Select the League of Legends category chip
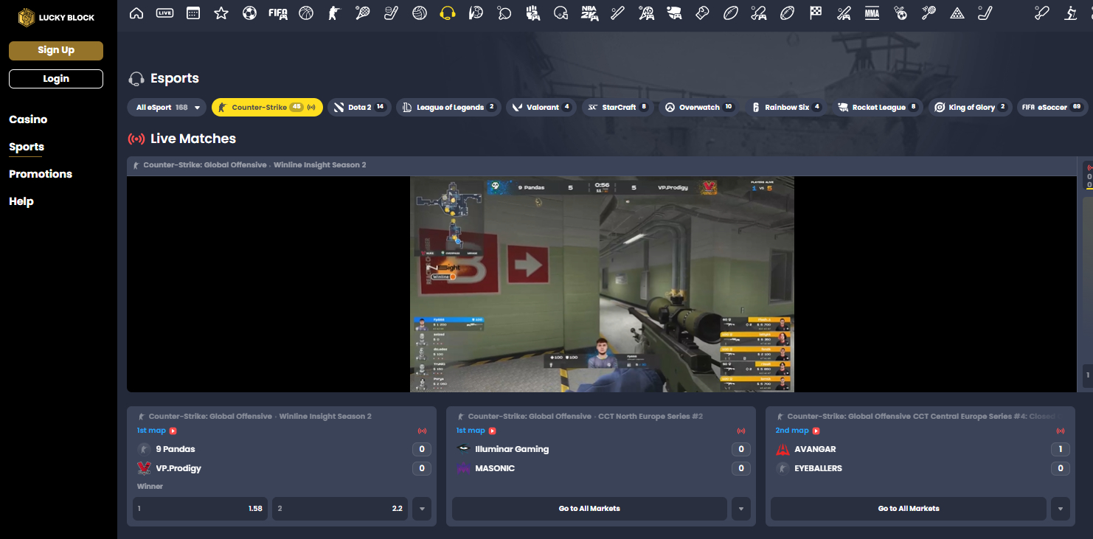The width and height of the screenshot is (1093, 539). 448,108
